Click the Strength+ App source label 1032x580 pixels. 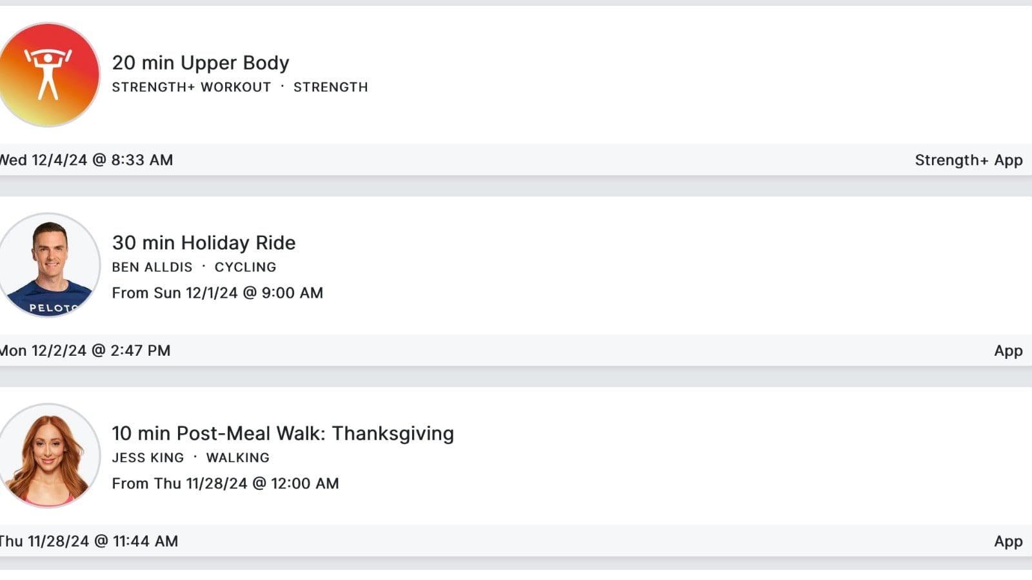[968, 160]
